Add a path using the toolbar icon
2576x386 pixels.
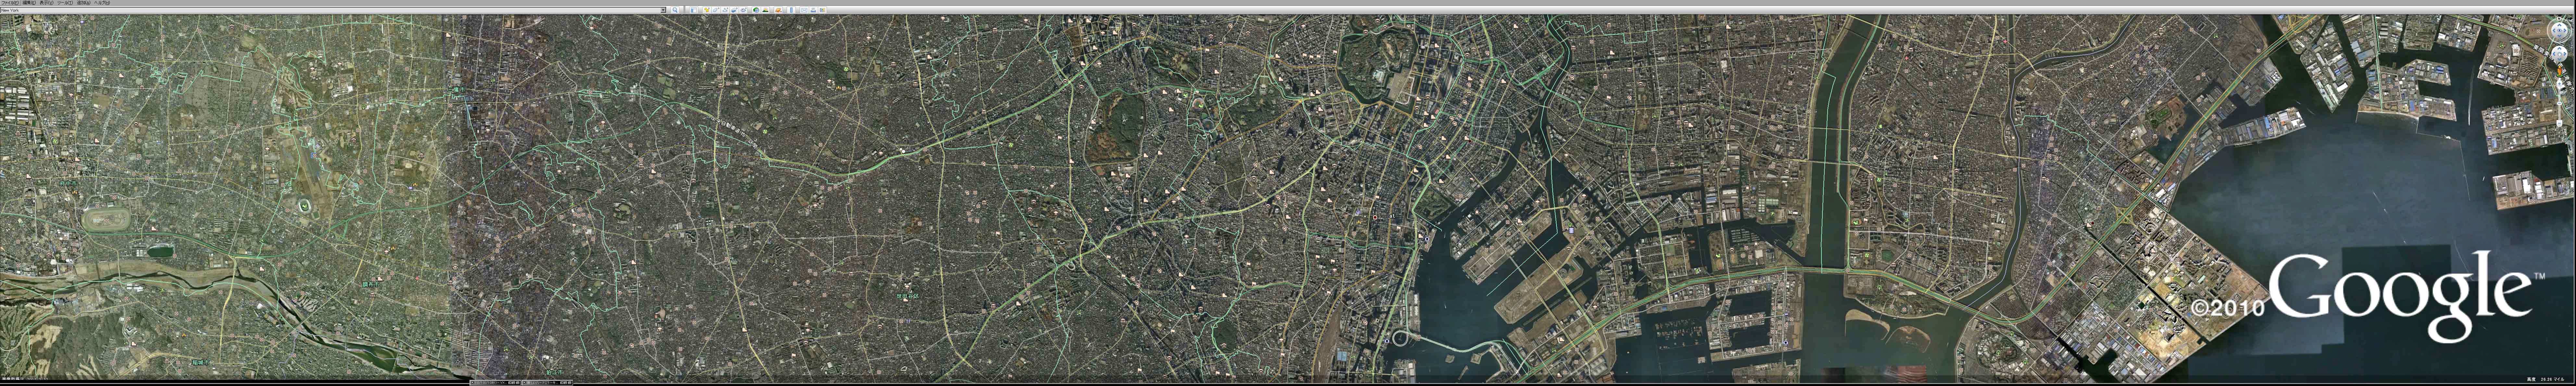[x=725, y=10]
